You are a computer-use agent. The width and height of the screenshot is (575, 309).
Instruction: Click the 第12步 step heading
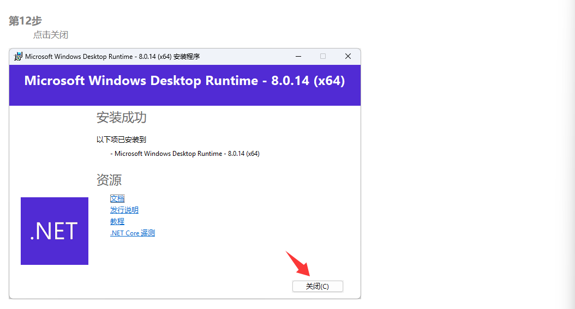point(25,21)
